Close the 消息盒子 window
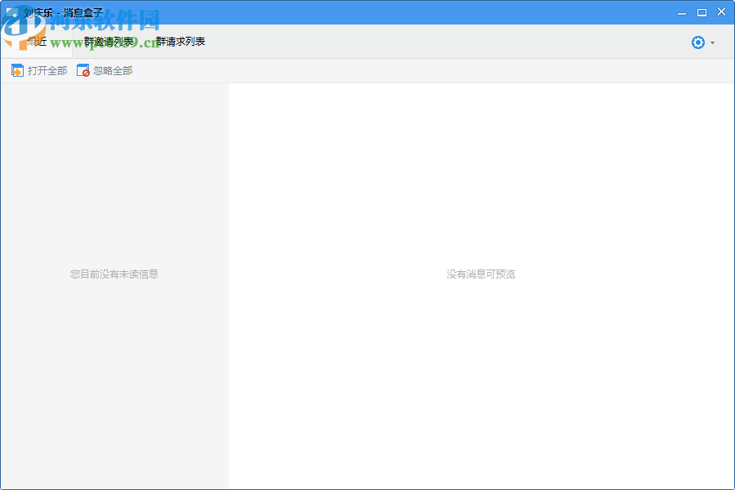Screen dimensions: 735x490 pos(721,12)
